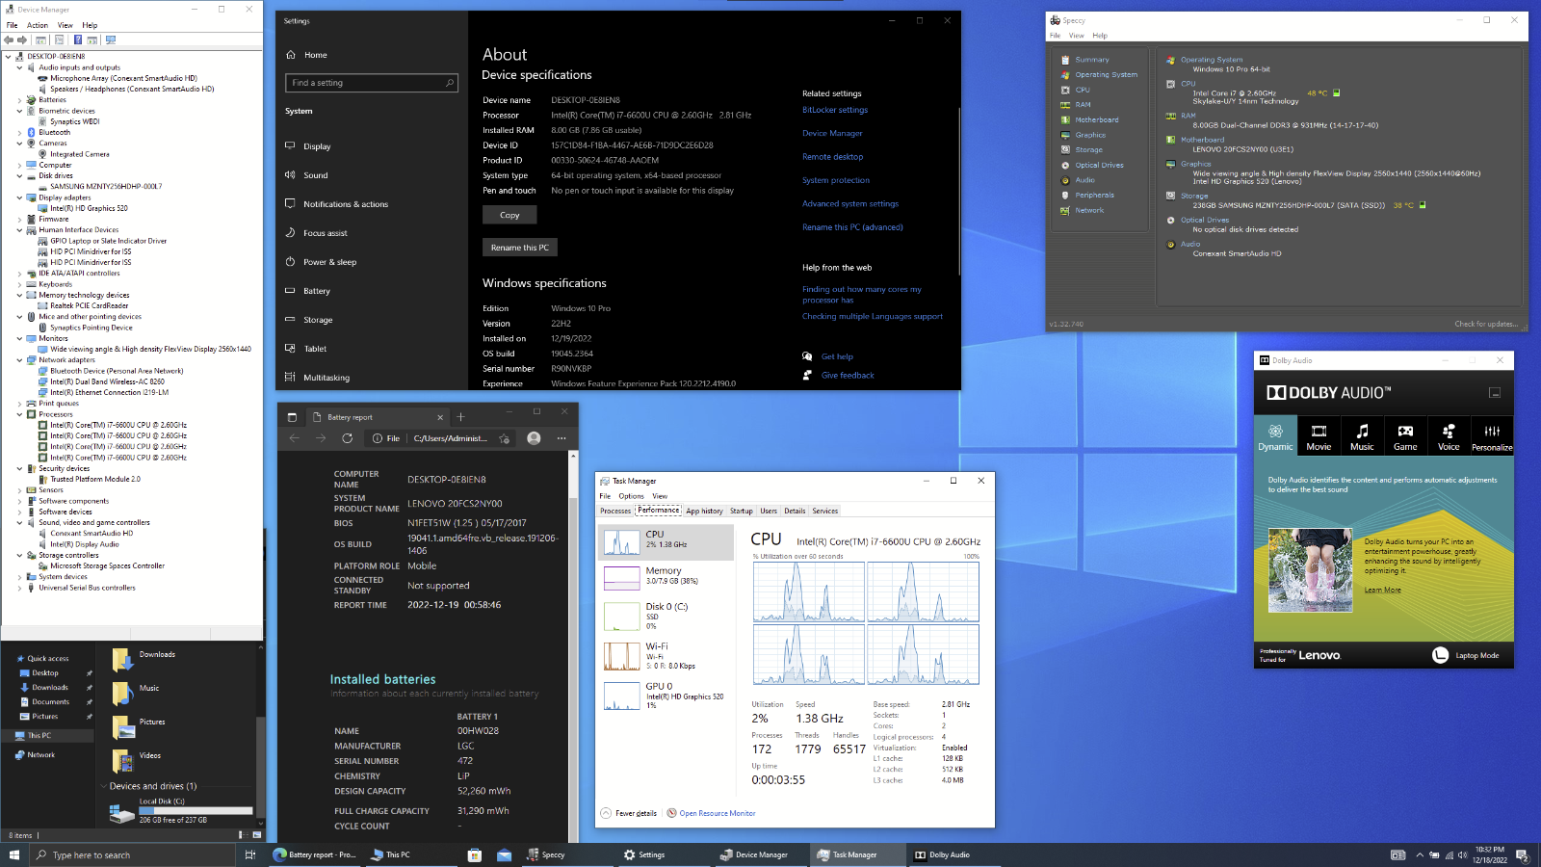1541x867 pixels.
Task: Select Memory graph in Task Manager
Action: click(666, 576)
